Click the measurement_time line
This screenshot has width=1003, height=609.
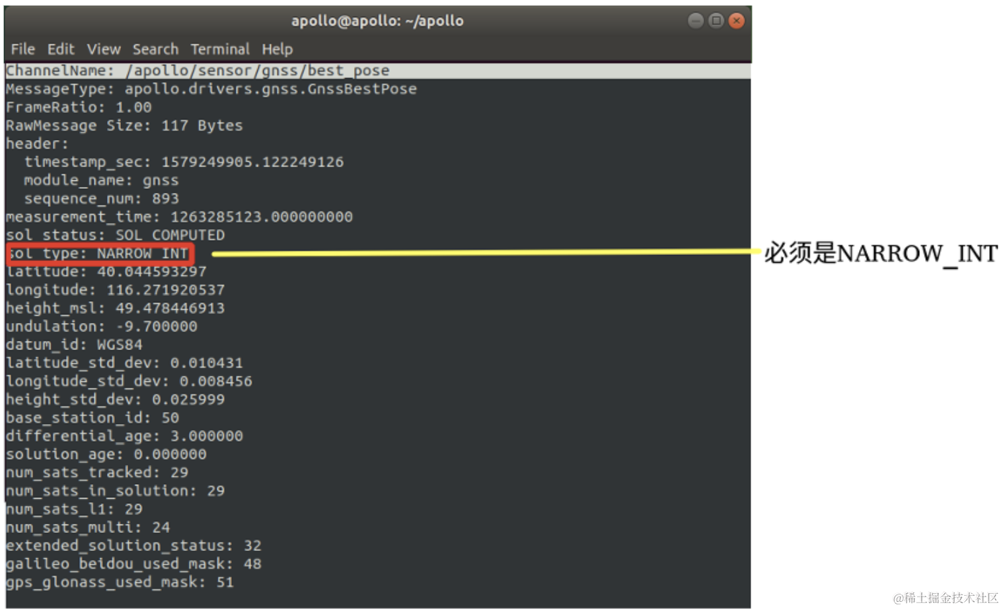[179, 217]
